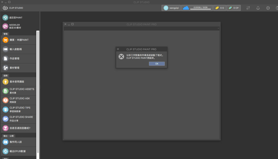
Task: Open the wangpipi account avatar
Action: (x=166, y=8)
